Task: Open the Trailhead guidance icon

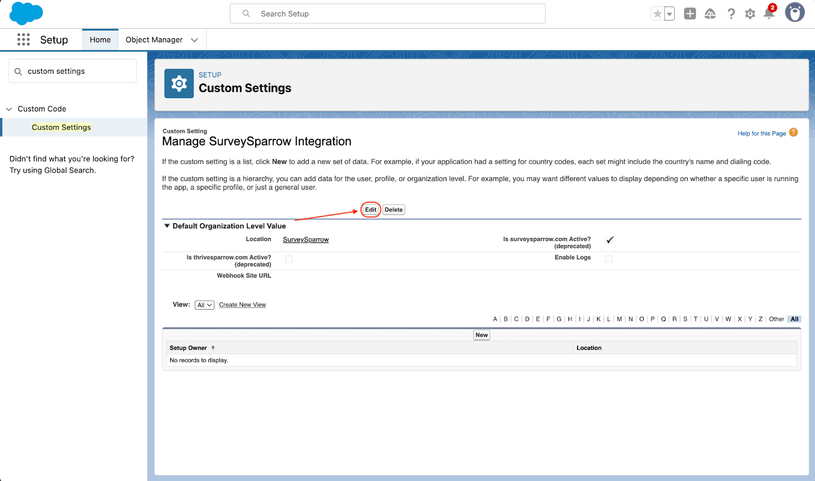Action: pyautogui.click(x=710, y=14)
